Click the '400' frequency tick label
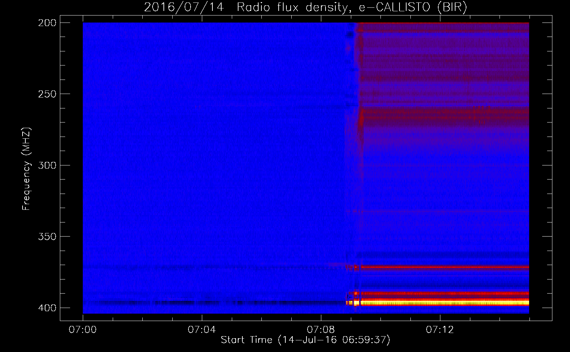This screenshot has width=570, height=352. click(47, 308)
